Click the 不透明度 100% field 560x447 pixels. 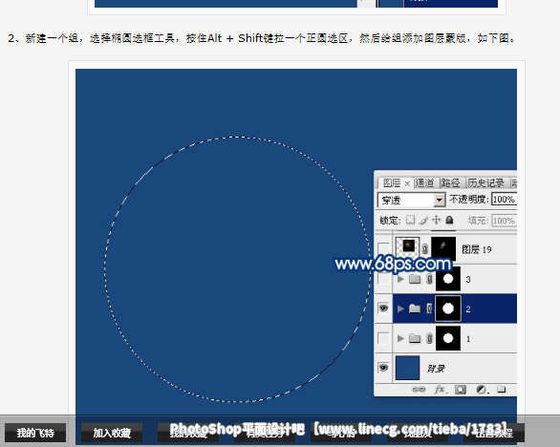click(504, 200)
